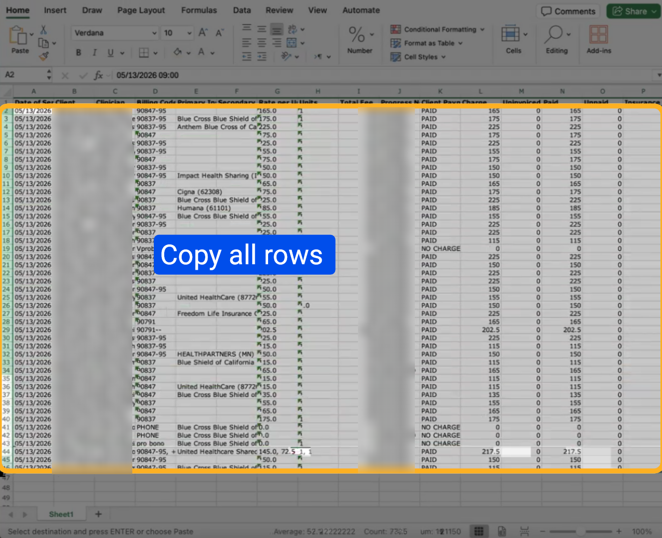Decrease indent
This screenshot has height=538, width=662.
coord(247,57)
